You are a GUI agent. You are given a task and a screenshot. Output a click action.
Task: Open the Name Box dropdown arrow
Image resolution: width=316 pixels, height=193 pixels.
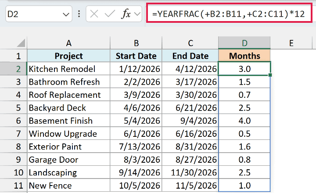click(66, 14)
